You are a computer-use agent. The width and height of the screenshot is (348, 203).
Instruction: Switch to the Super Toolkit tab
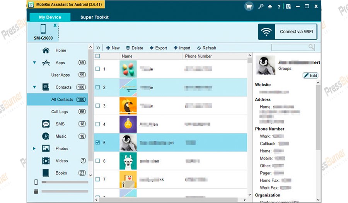94,17
